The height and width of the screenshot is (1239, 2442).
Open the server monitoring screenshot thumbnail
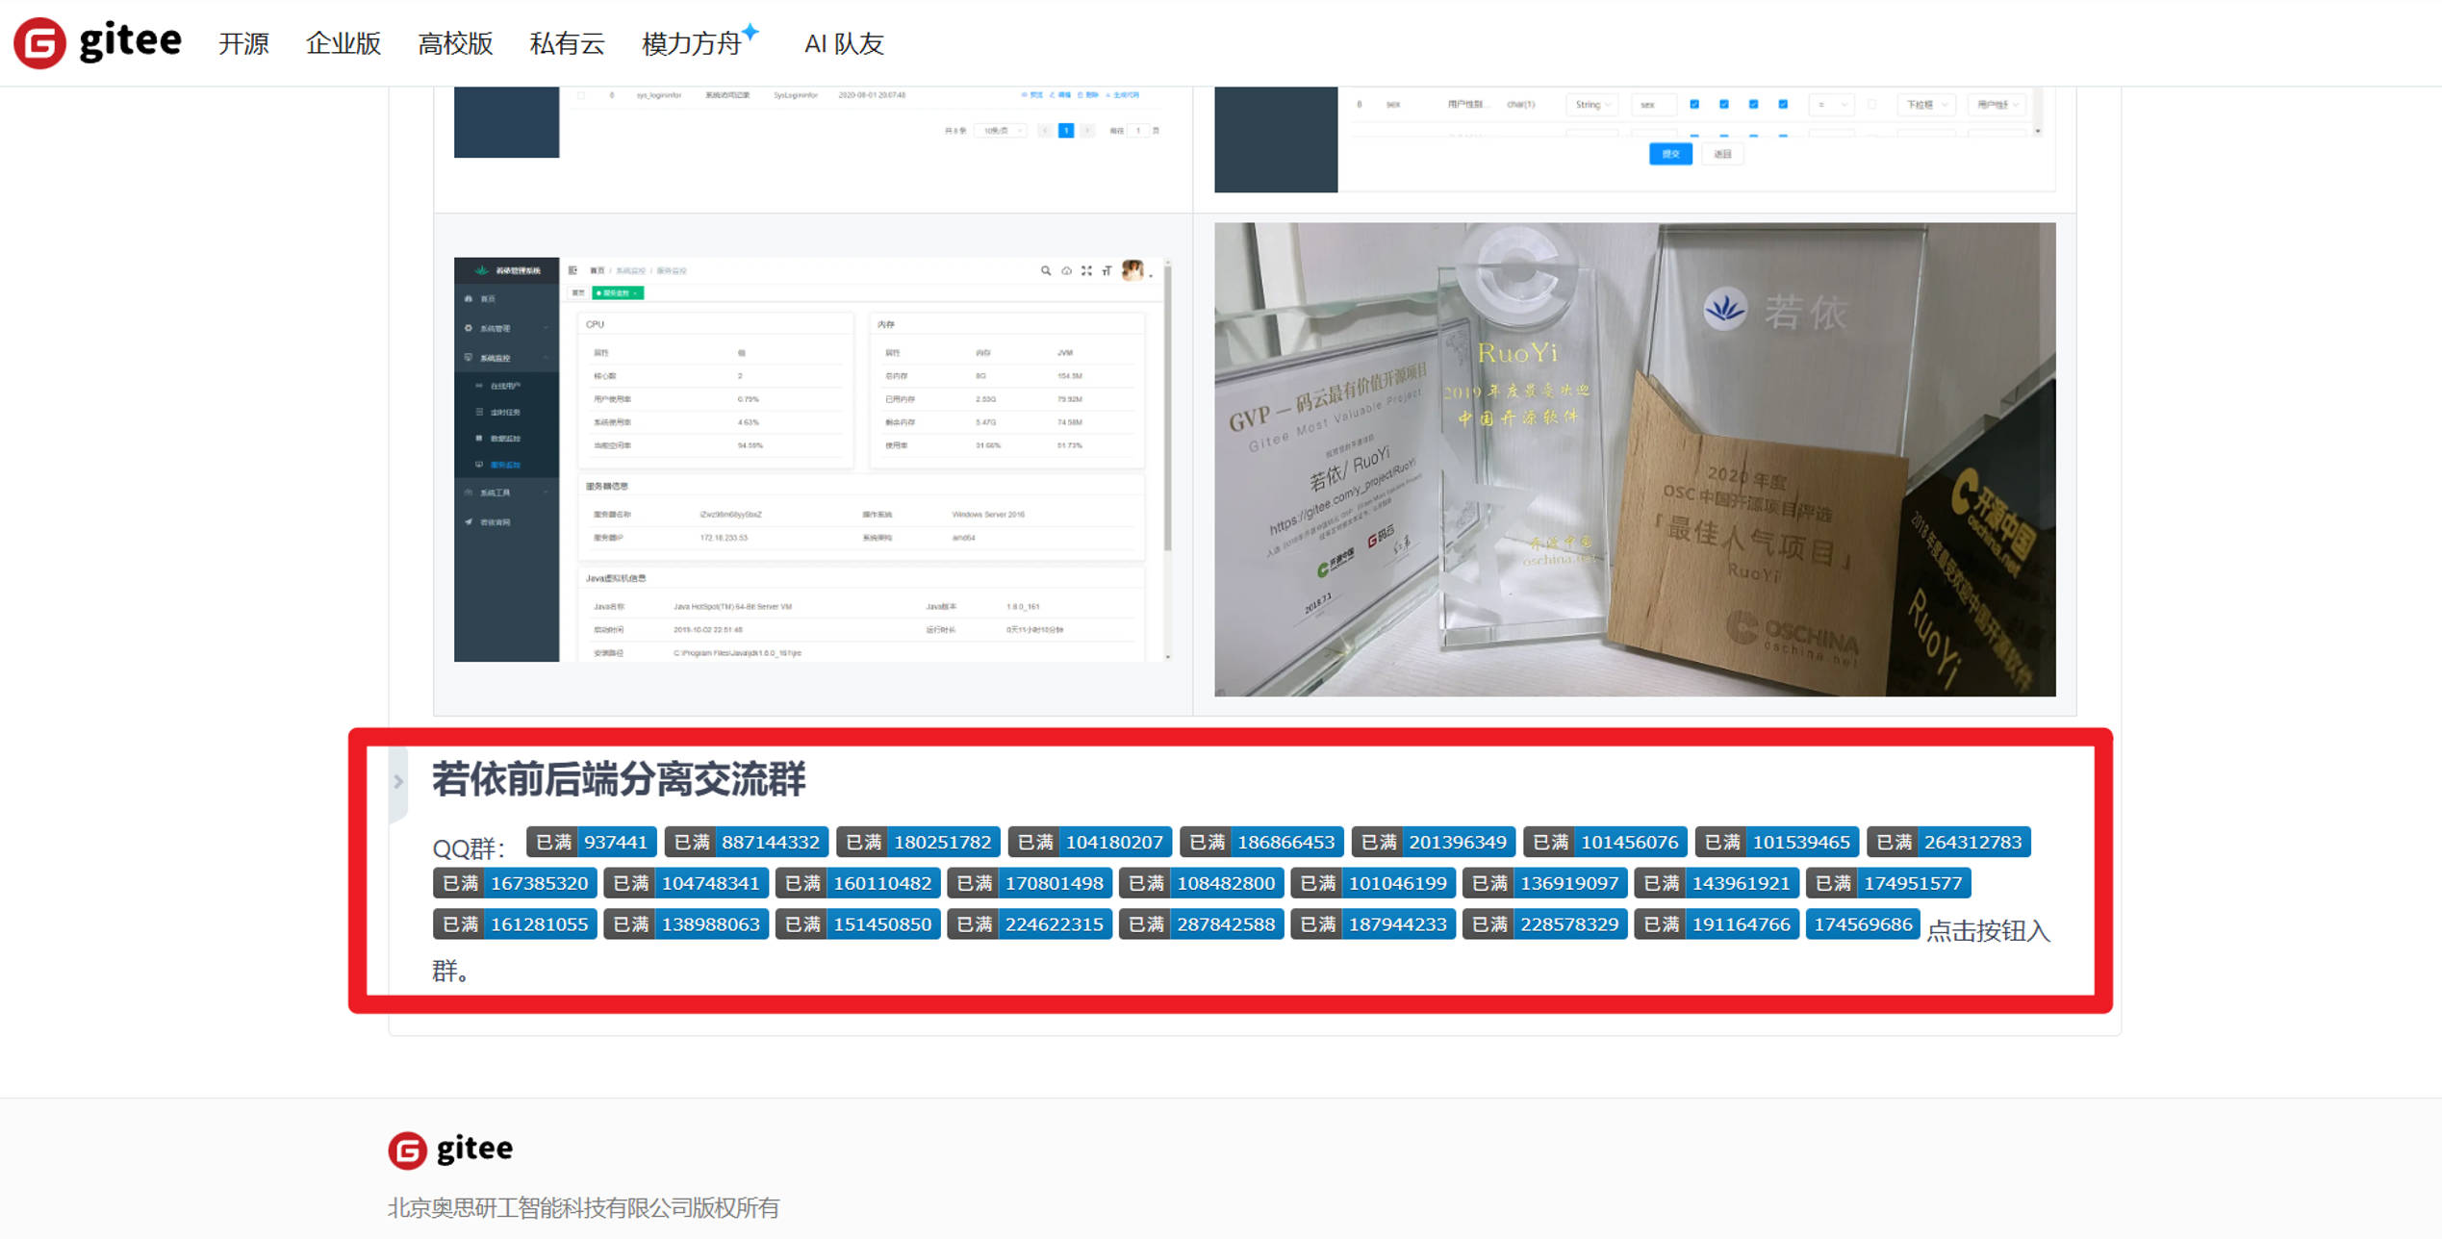[812, 460]
